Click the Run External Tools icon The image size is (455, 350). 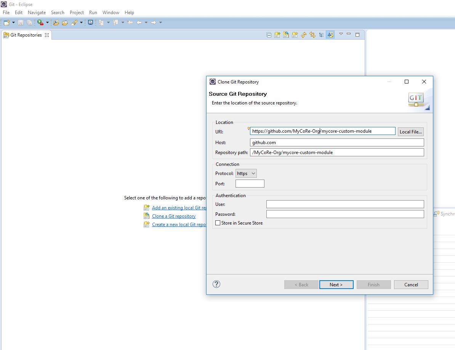[x=40, y=22]
